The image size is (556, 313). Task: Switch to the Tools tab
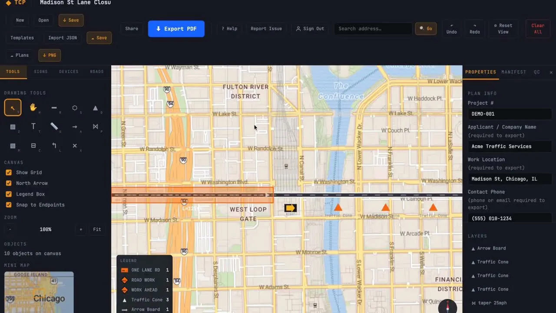pos(13,72)
